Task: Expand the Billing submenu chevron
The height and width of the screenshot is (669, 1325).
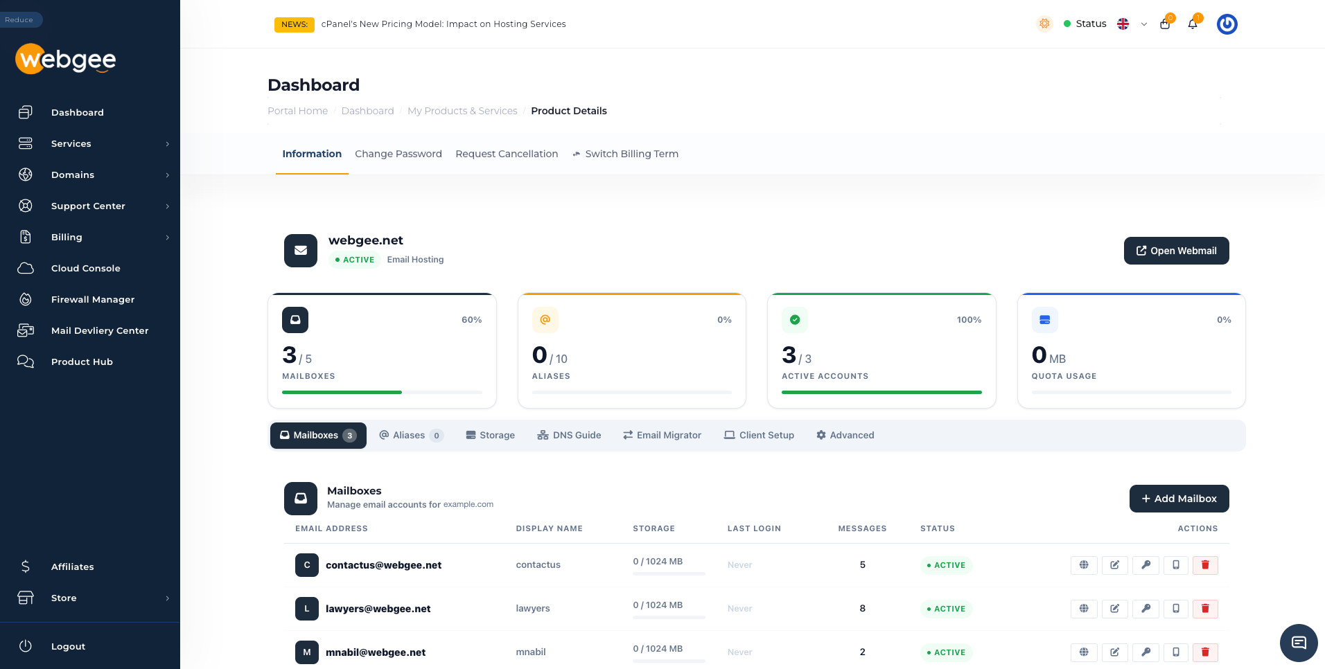Action: tap(167, 238)
